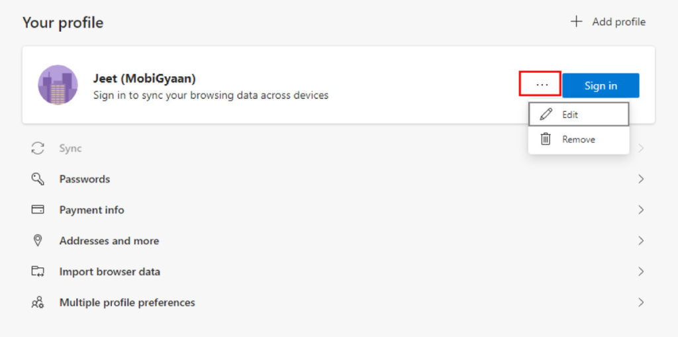Image resolution: width=678 pixels, height=337 pixels.
Task: Click the Sign in button
Action: [x=601, y=85]
